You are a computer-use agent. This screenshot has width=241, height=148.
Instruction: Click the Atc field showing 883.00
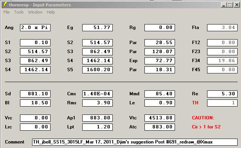[160, 127]
